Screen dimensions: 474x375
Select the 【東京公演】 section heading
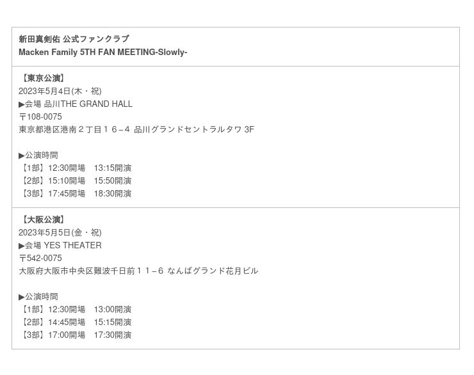[43, 78]
